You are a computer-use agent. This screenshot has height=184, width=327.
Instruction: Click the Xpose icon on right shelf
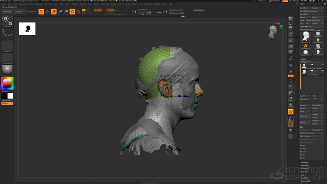pos(290,137)
